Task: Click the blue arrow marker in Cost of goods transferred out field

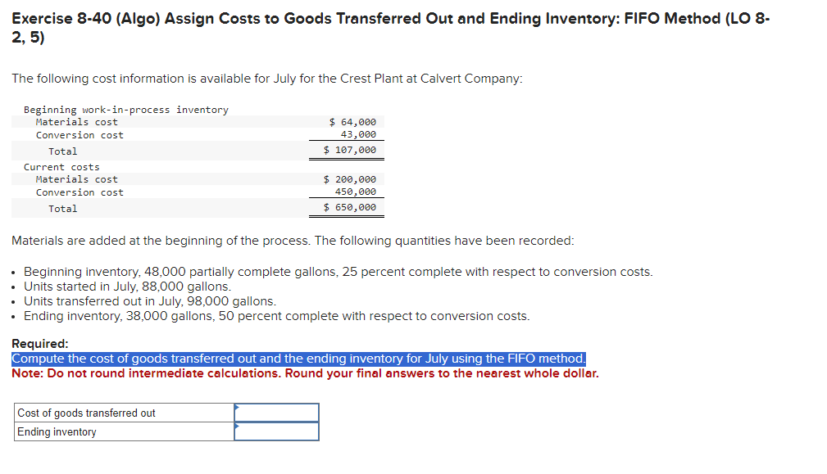Action: click(x=237, y=407)
